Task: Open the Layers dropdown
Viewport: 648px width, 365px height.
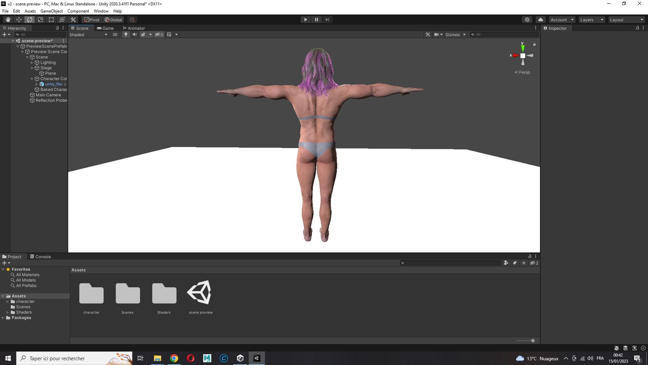Action: [x=591, y=20]
